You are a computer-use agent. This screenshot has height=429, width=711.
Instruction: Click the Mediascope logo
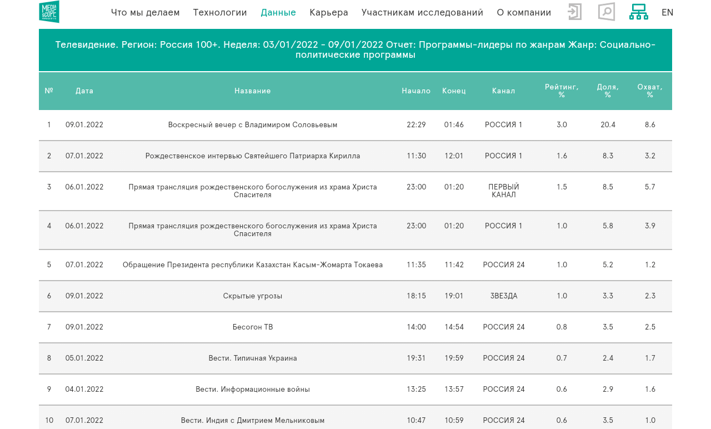(49, 12)
